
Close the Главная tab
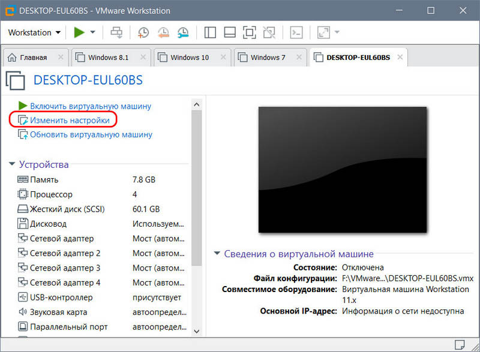pos(61,57)
